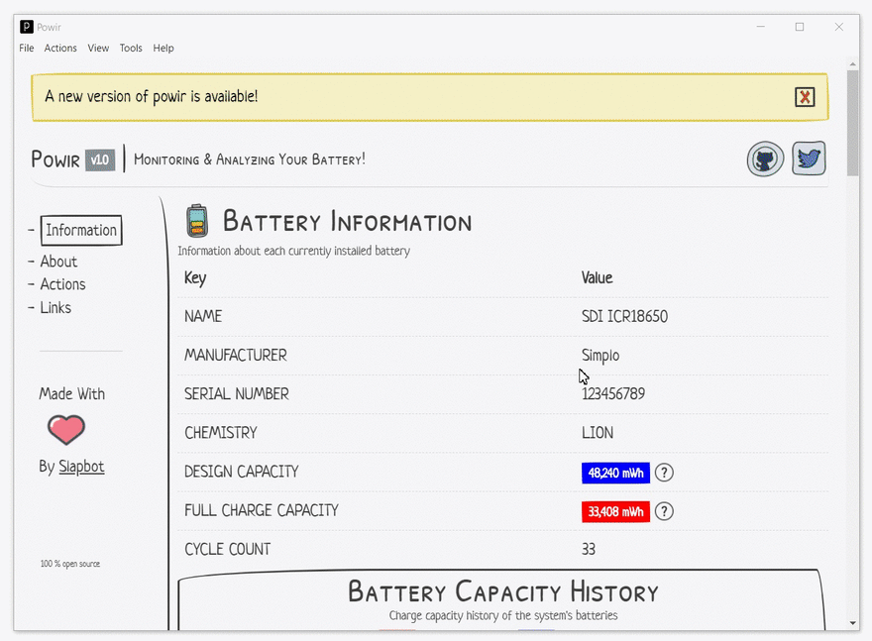Click the 'Key' column header
The image size is (872, 641).
(x=195, y=278)
